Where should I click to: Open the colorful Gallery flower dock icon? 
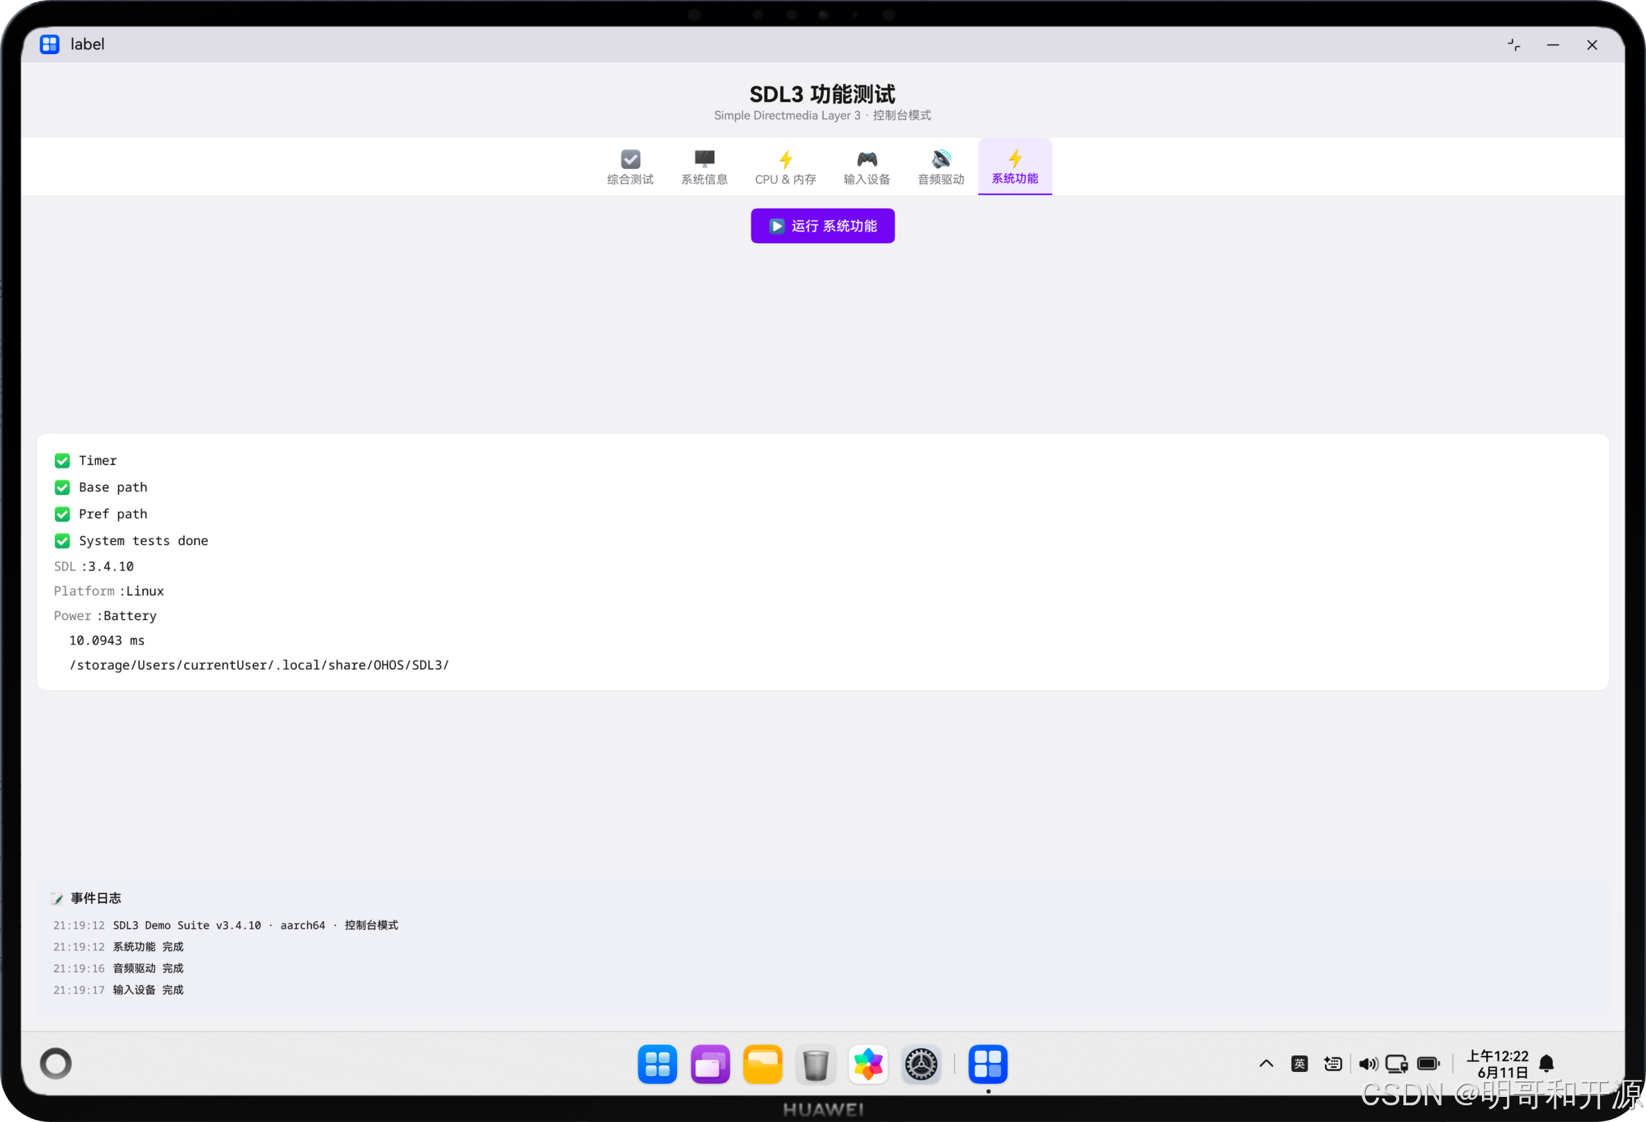click(x=868, y=1064)
